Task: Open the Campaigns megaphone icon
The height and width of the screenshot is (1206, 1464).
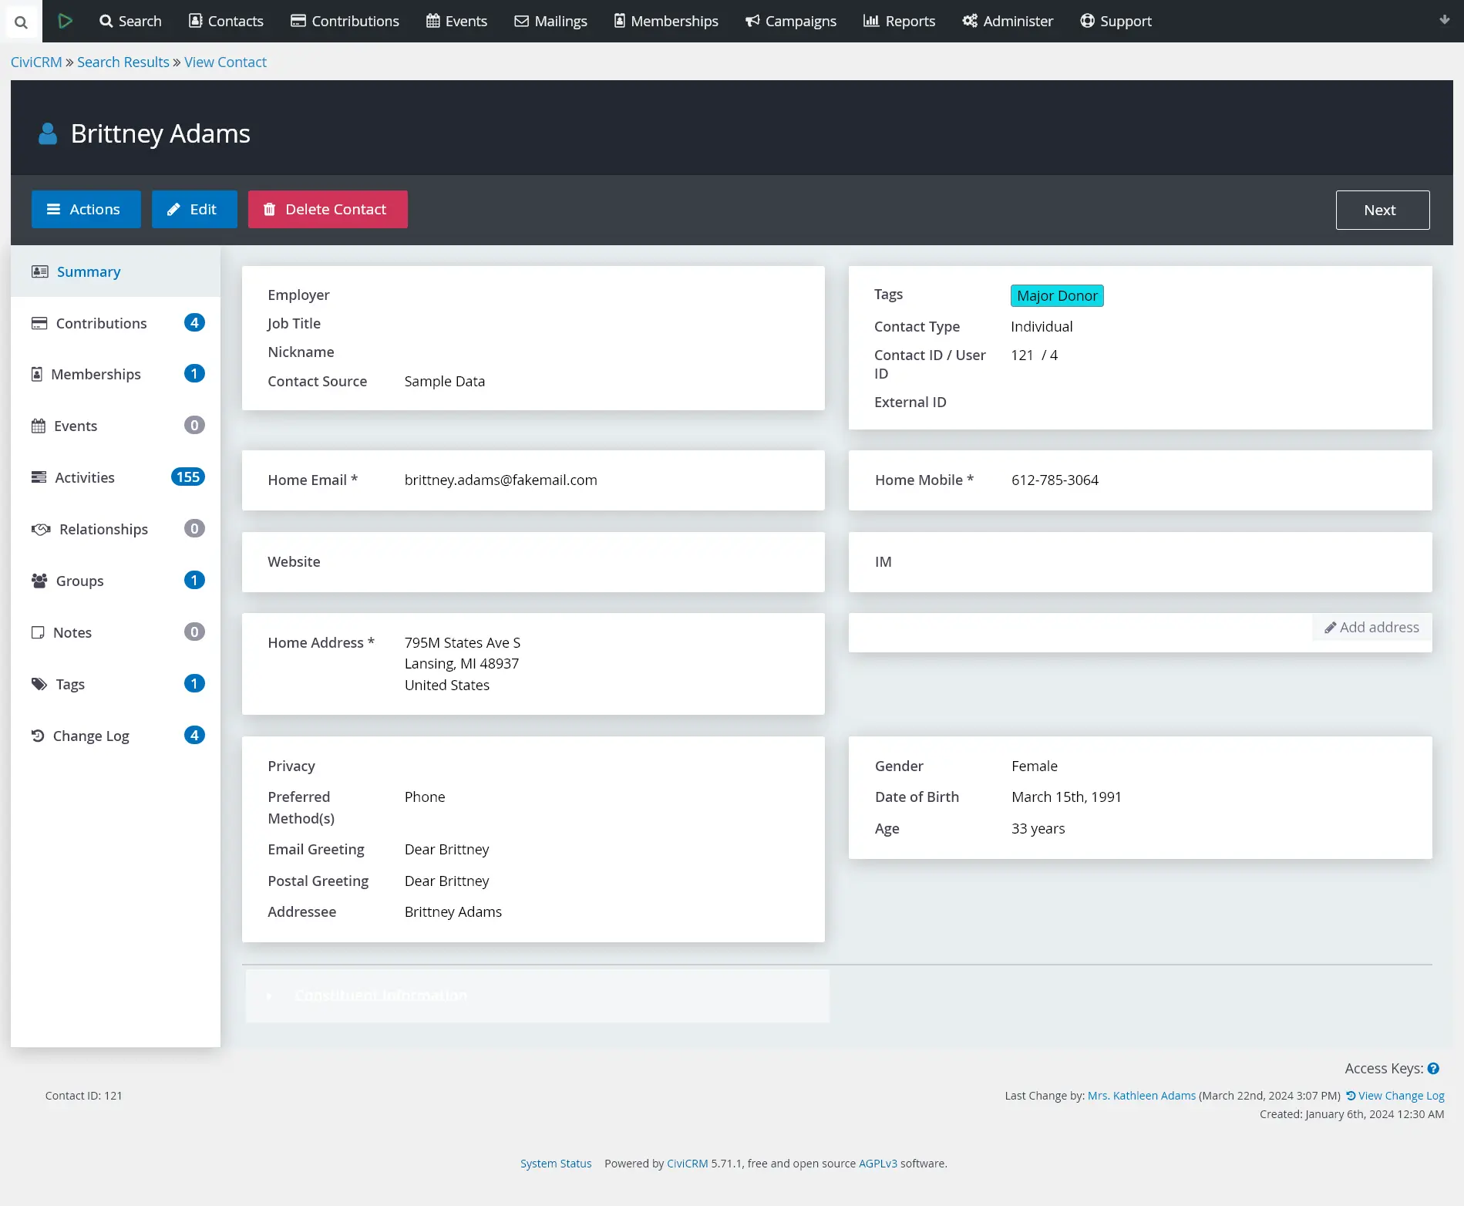Action: [x=750, y=21]
